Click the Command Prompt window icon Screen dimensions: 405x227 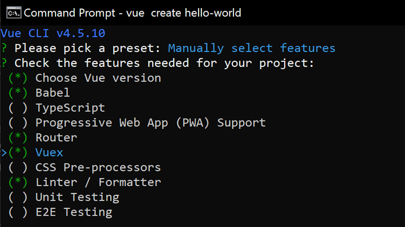13,13
